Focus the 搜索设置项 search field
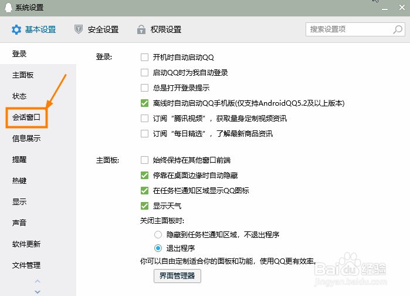 355,29
